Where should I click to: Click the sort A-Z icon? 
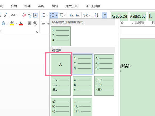pos(96,15)
